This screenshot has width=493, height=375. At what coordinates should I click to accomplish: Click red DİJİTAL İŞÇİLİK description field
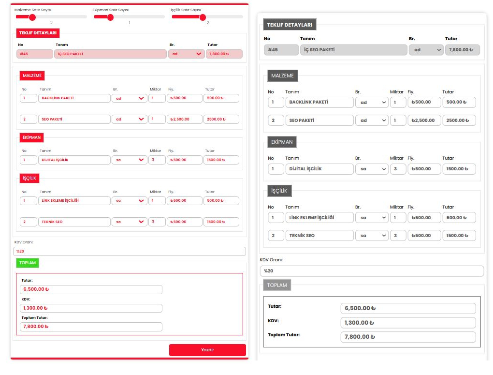click(74, 160)
